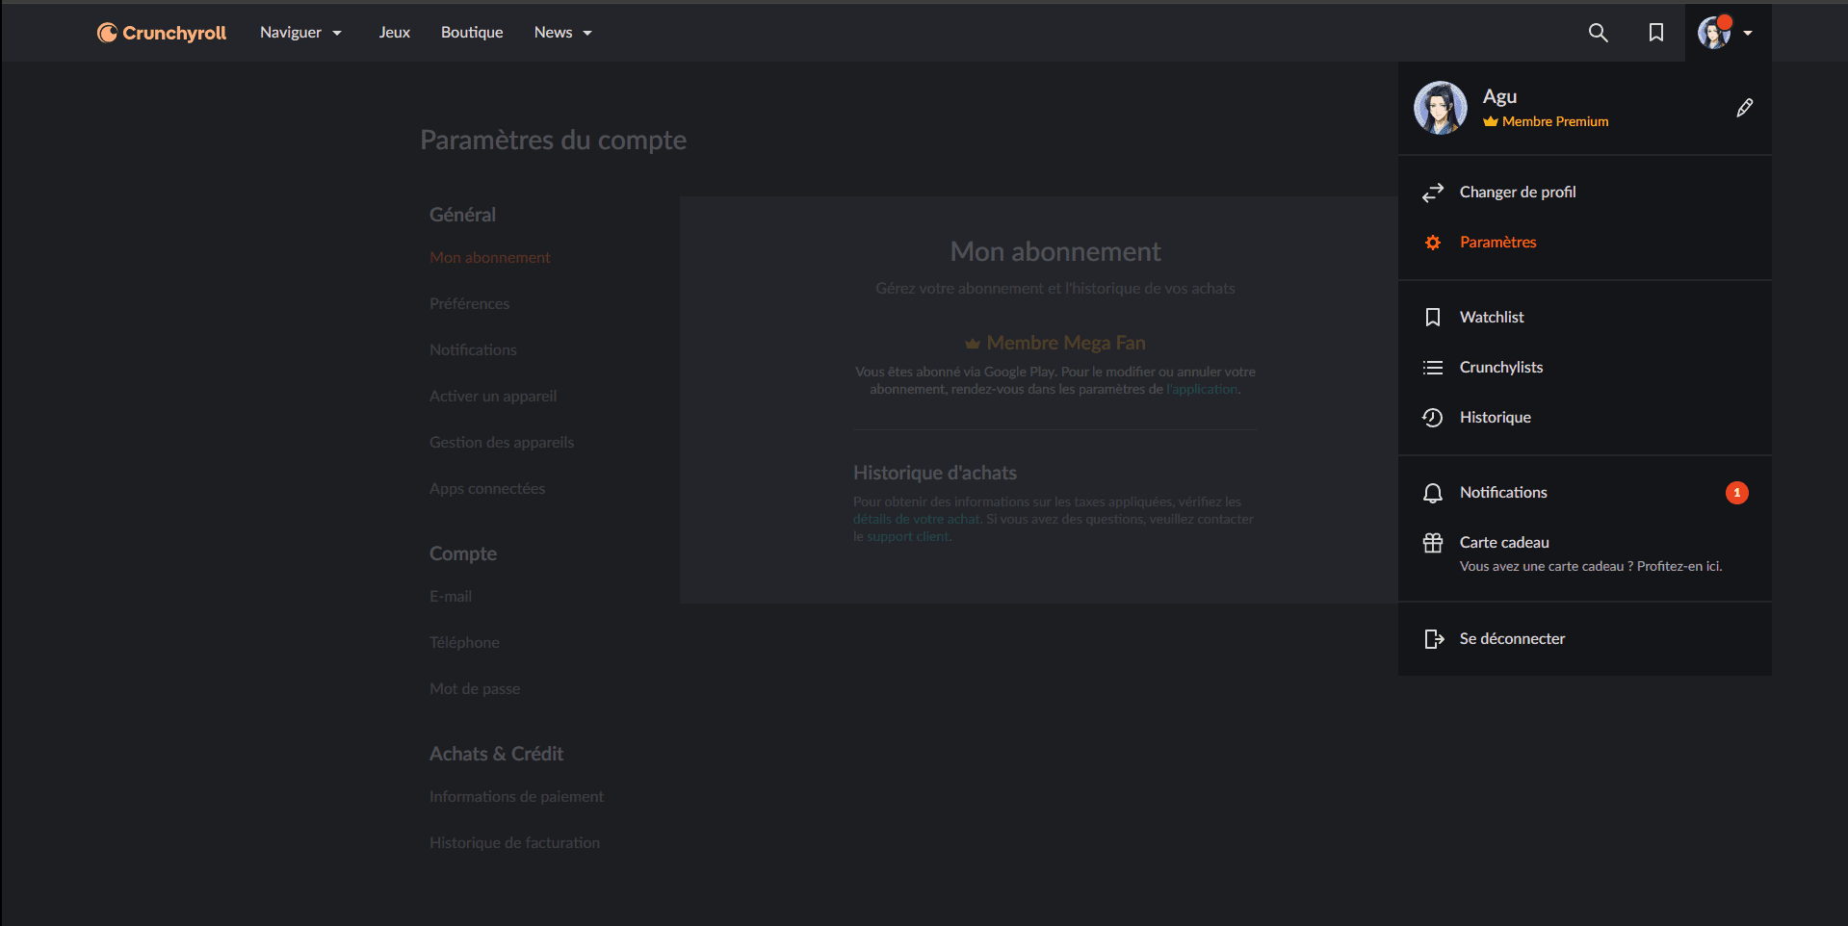Screen dimensions: 1848x926
Task: Open Gestion des appareils settings
Action: click(x=502, y=443)
